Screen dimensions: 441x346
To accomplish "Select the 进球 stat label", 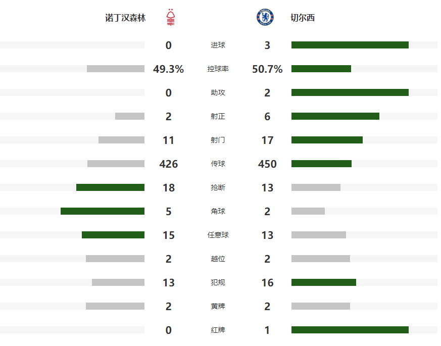I will pos(218,45).
